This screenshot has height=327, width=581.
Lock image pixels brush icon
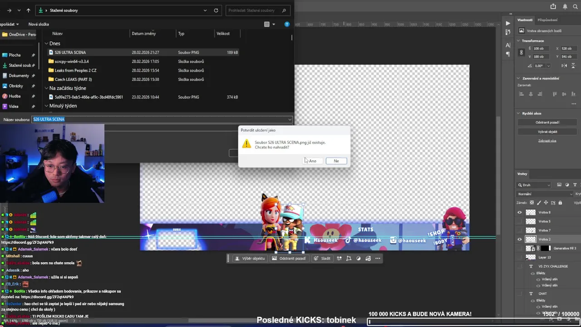(539, 203)
